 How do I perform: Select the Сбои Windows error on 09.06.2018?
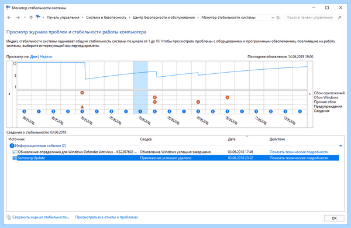(227, 97)
